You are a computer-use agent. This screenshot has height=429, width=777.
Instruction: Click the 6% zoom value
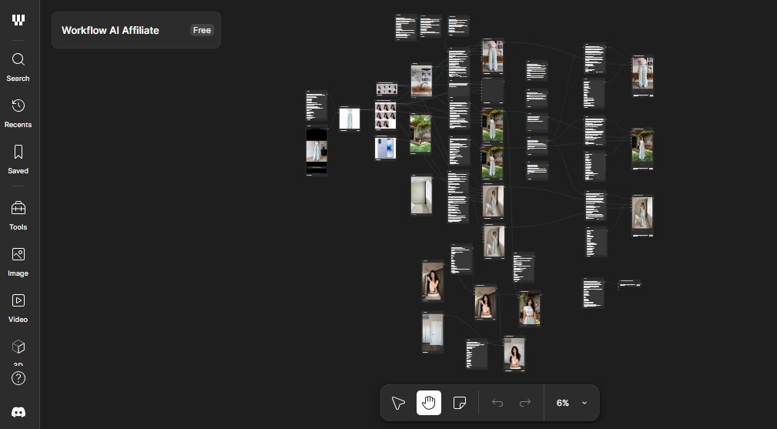tap(562, 403)
